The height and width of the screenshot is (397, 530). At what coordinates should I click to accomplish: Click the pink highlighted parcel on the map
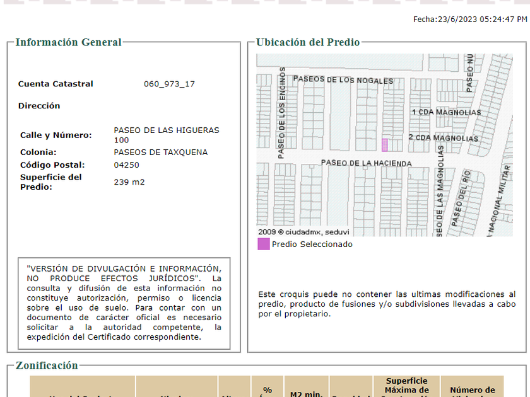click(384, 145)
